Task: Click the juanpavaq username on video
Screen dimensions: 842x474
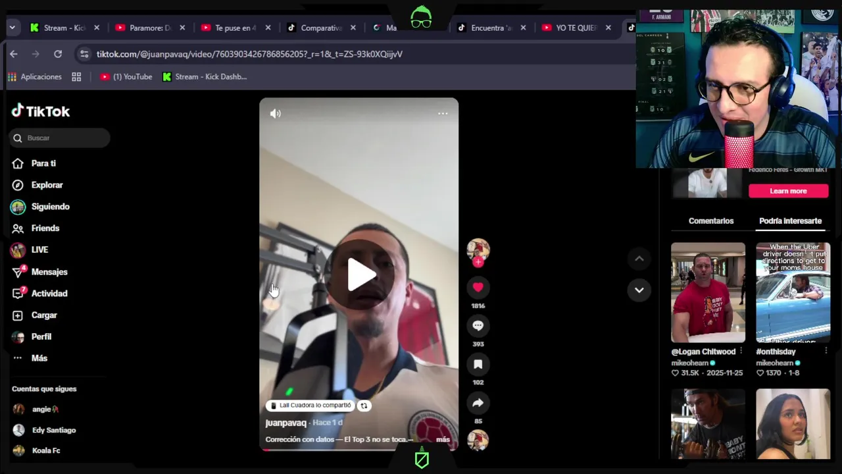Action: 285,423
